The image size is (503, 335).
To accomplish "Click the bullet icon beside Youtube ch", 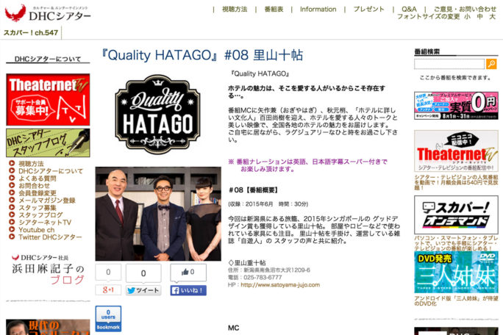I will coord(12,229).
